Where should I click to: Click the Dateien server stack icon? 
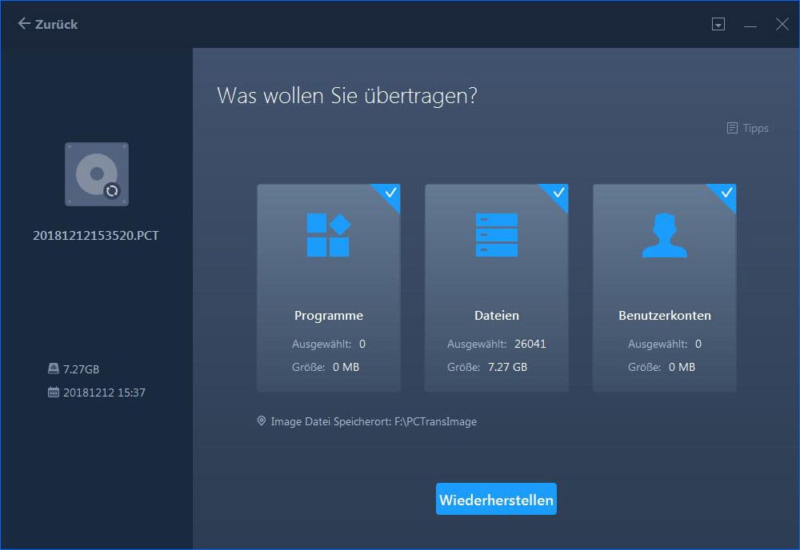497,235
